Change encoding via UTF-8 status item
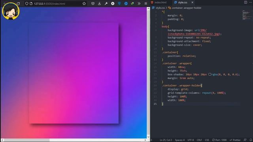Viewport: 253px width, 142px height. pyautogui.click(x=191, y=140)
